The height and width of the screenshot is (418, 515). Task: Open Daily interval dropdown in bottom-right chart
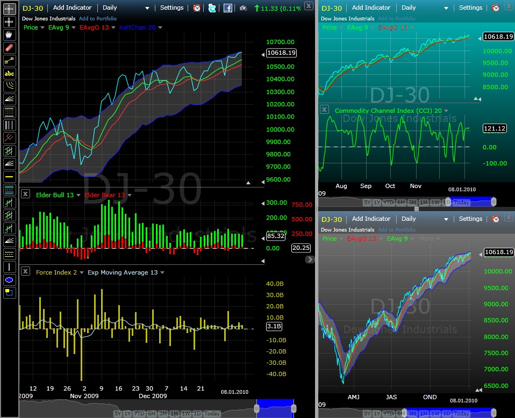(x=446, y=219)
